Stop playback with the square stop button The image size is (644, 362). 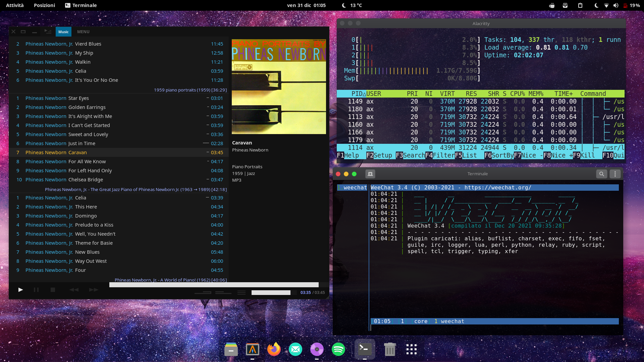point(53,290)
